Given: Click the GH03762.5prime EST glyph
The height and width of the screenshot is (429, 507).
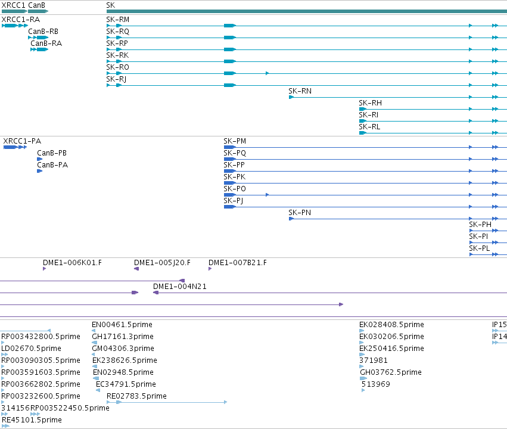Looking at the screenshot, I should pyautogui.click(x=363, y=378).
